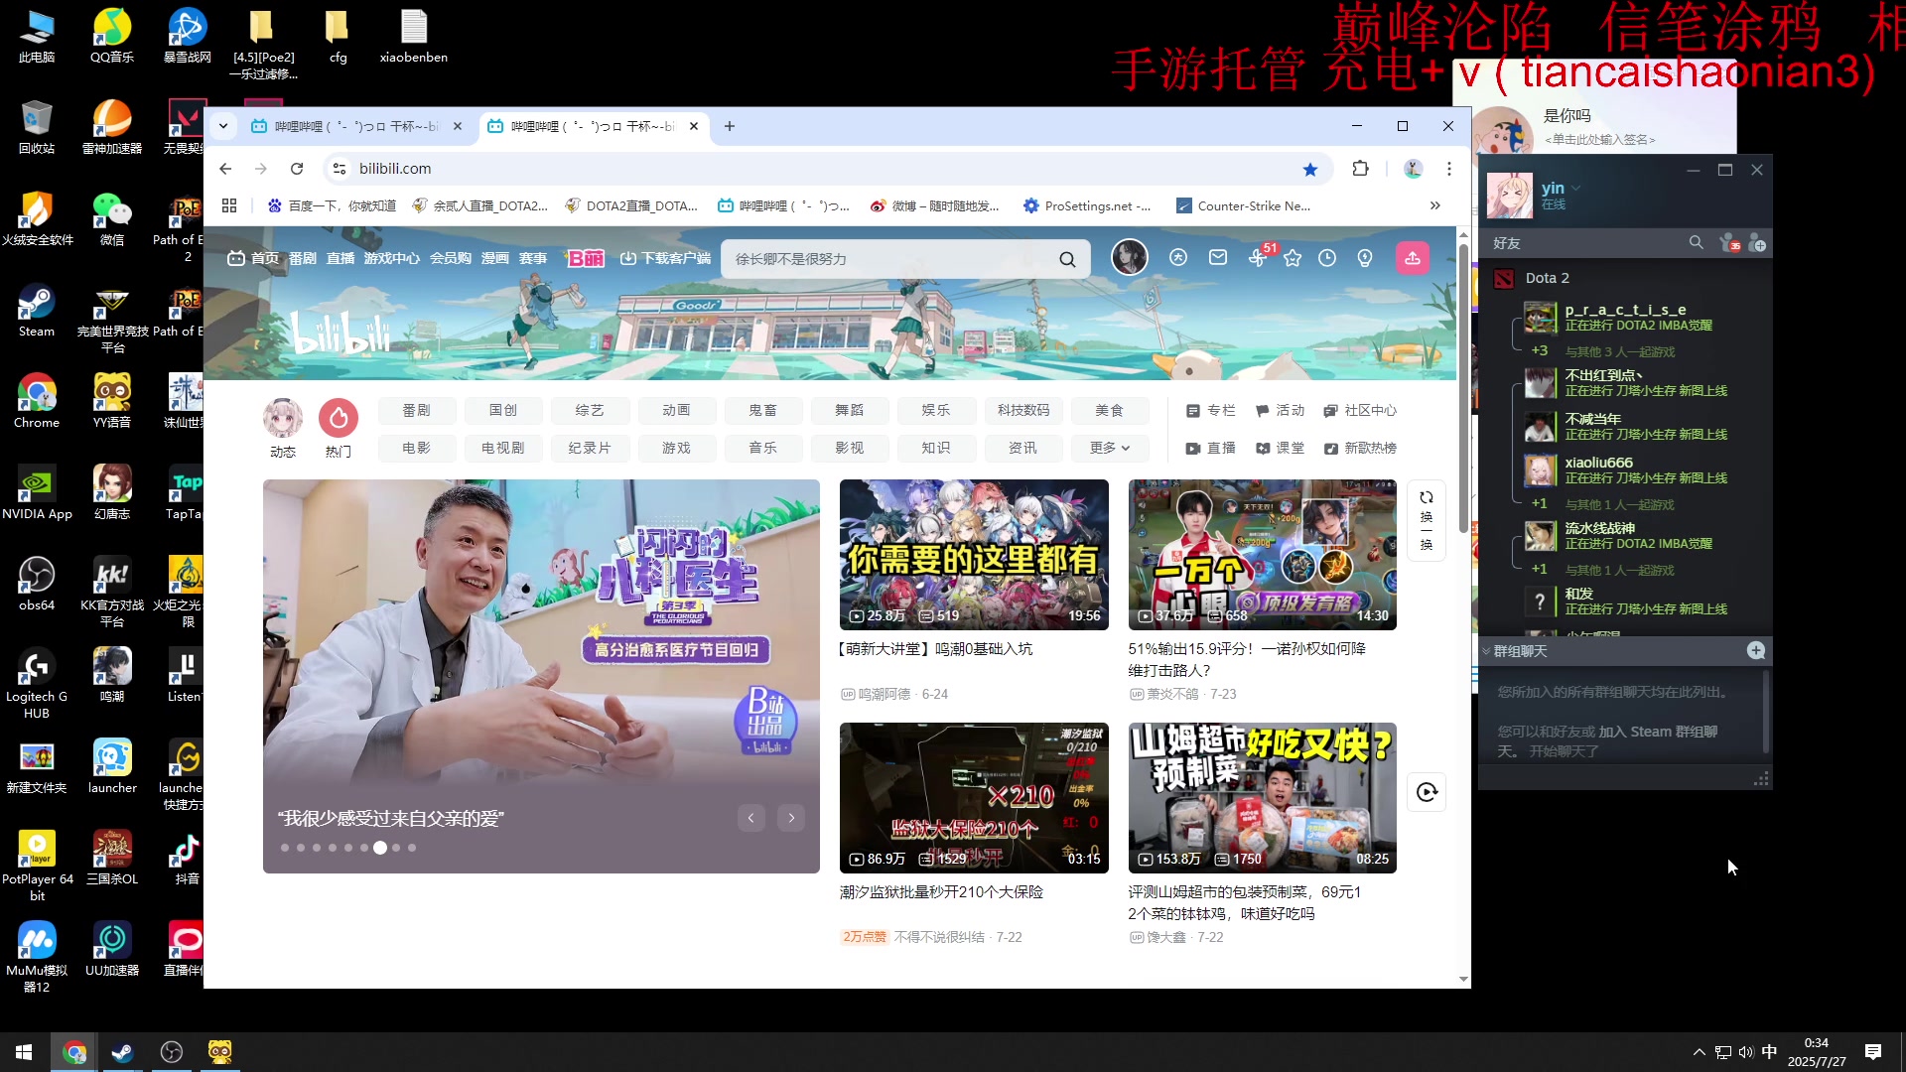Image resolution: width=1906 pixels, height=1072 pixels.
Task: Reload the bilibili.com page
Action: [x=297, y=169]
